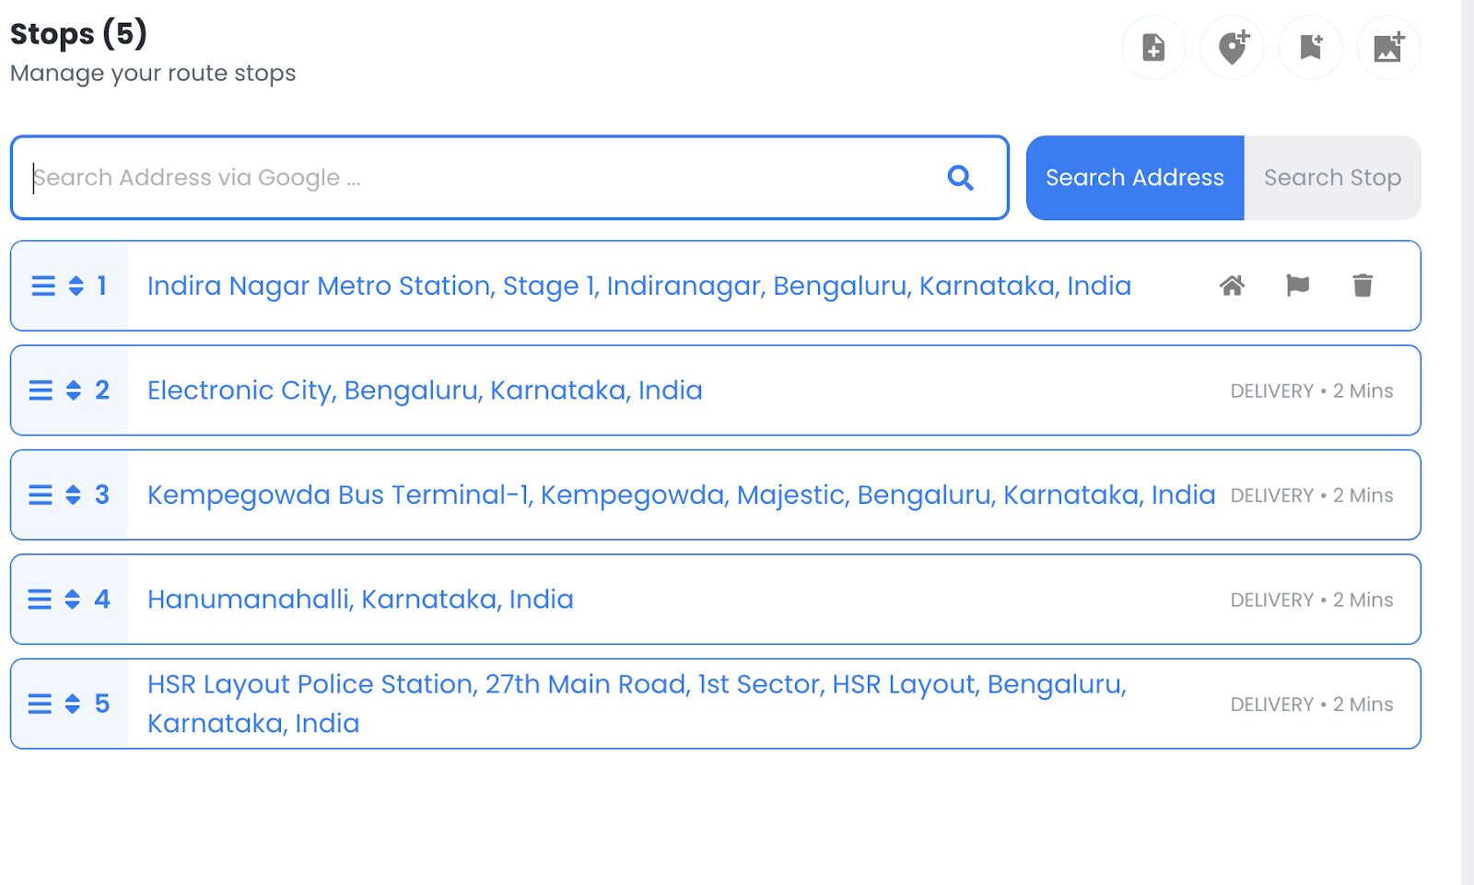Click the add bookmark icon
Image resolution: width=1474 pixels, height=885 pixels.
pos(1310,47)
